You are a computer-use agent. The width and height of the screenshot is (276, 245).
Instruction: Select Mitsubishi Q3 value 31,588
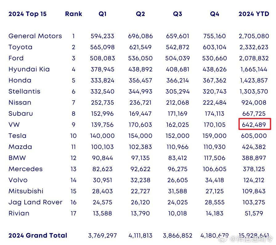click(x=177, y=191)
